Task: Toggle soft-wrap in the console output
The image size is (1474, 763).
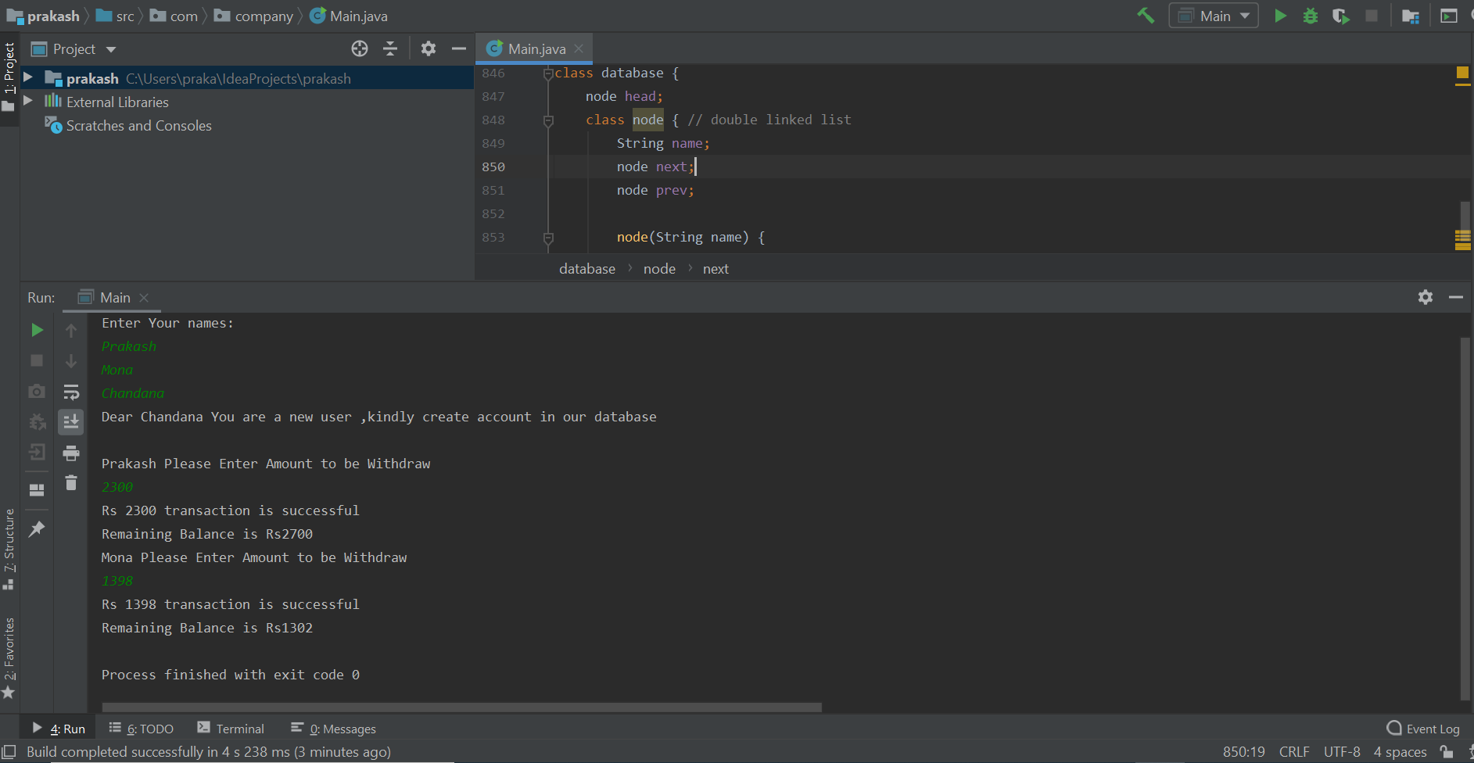Action: [x=71, y=392]
